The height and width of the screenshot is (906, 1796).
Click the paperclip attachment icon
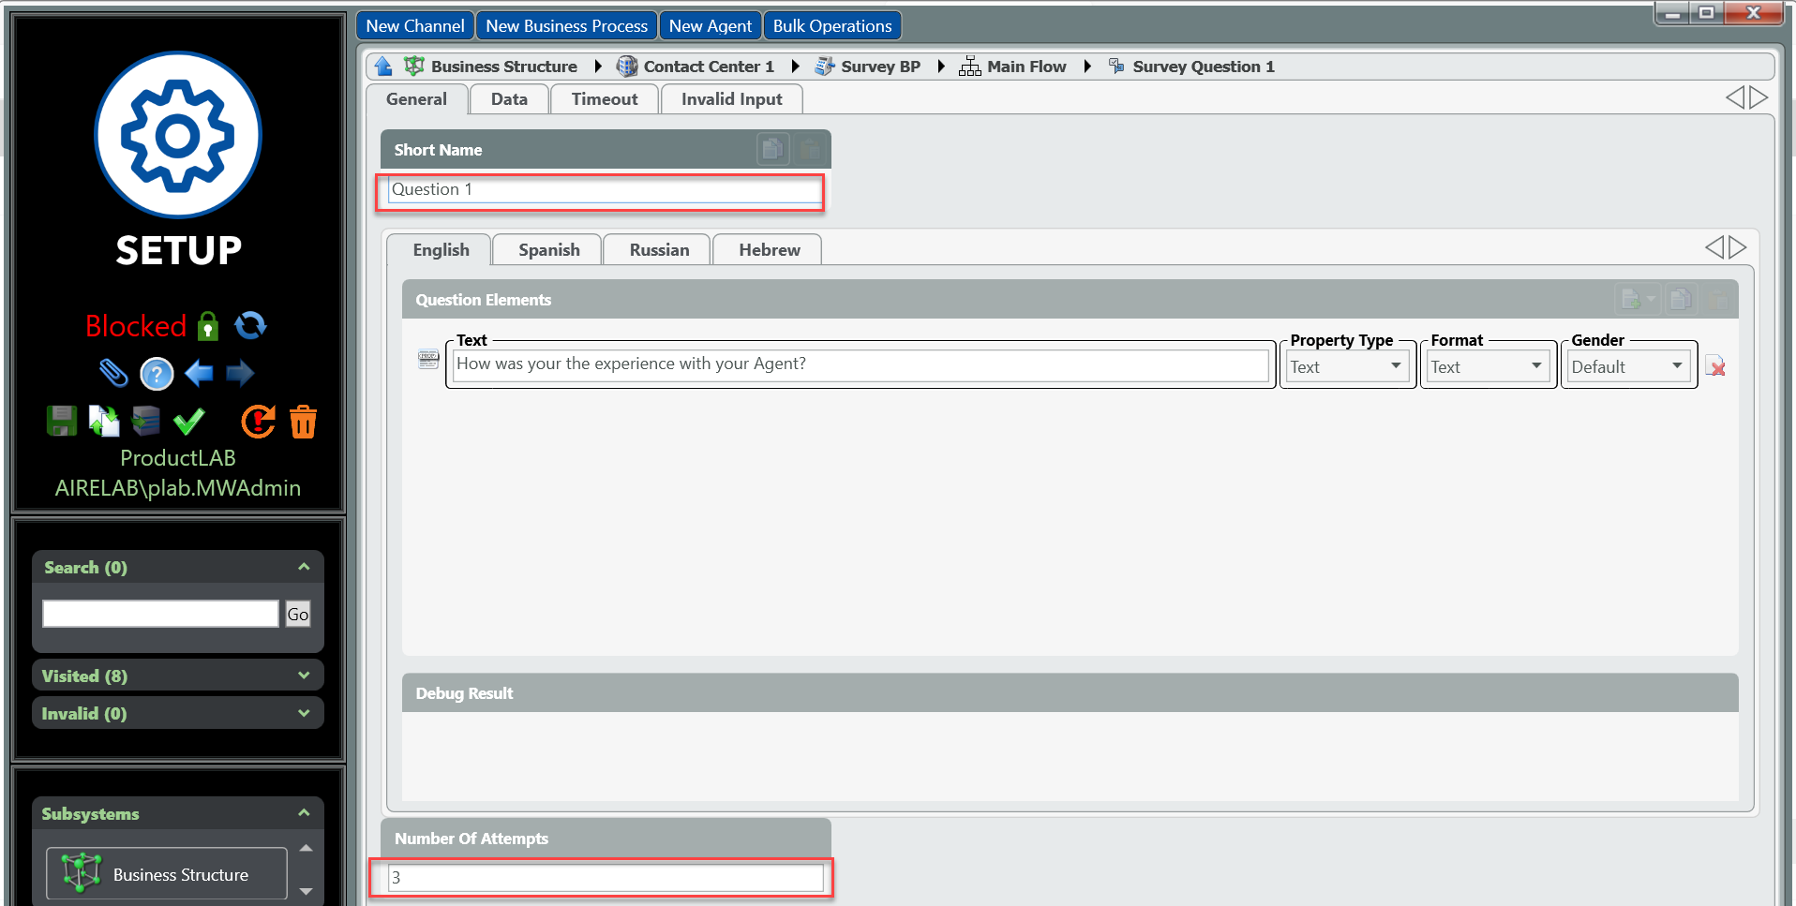pos(113,373)
